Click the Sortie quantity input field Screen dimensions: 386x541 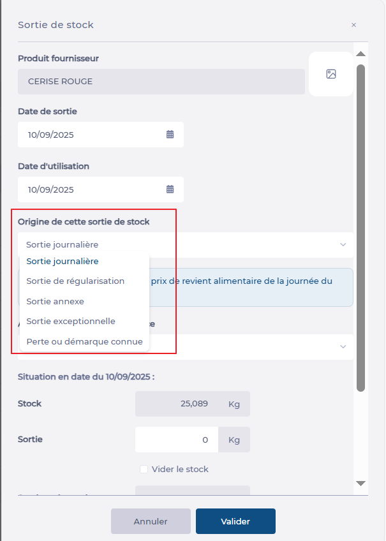point(176,440)
